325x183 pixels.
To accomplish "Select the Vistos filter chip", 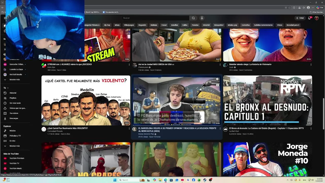I will 280,25.
